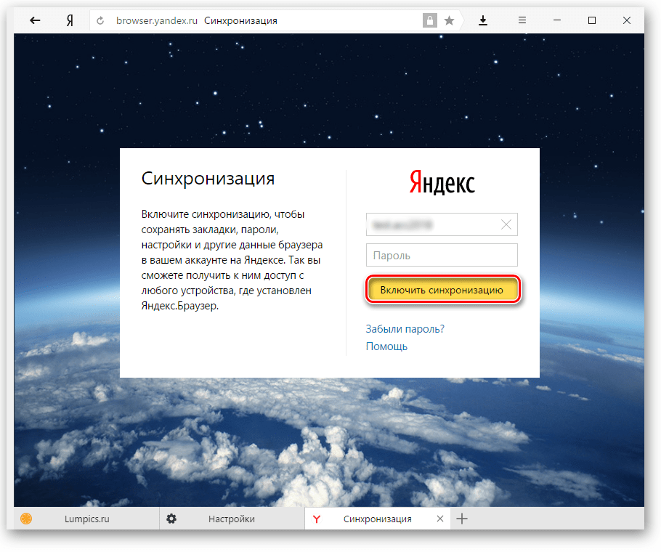Open the downloads arrow icon

(483, 20)
